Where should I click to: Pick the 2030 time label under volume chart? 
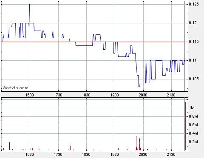point(143,155)
